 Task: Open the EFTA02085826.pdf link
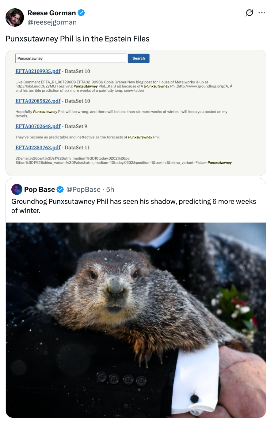click(38, 101)
